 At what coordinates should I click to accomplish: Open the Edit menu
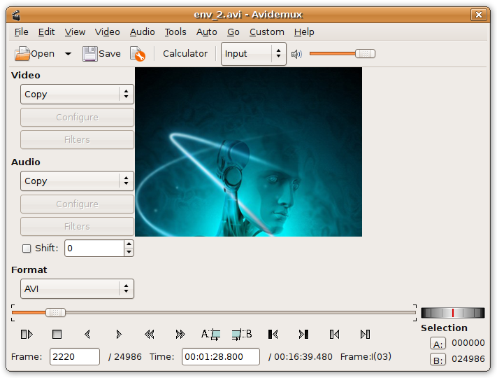pos(46,32)
